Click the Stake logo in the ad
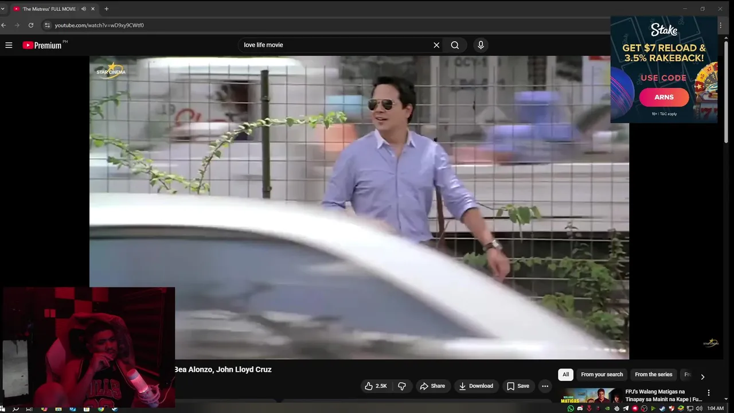The width and height of the screenshot is (734, 413). [664, 30]
